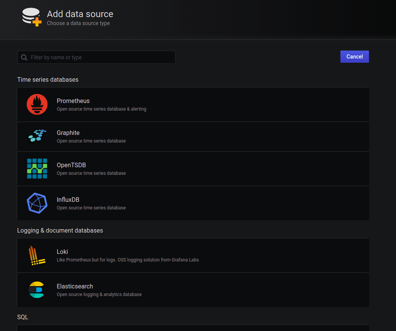This screenshot has width=396, height=331.
Task: Focus the Filter by name or type field
Action: click(96, 57)
